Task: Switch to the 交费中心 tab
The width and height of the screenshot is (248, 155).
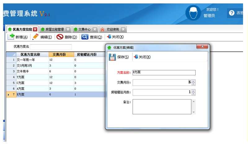Action: [82, 29]
